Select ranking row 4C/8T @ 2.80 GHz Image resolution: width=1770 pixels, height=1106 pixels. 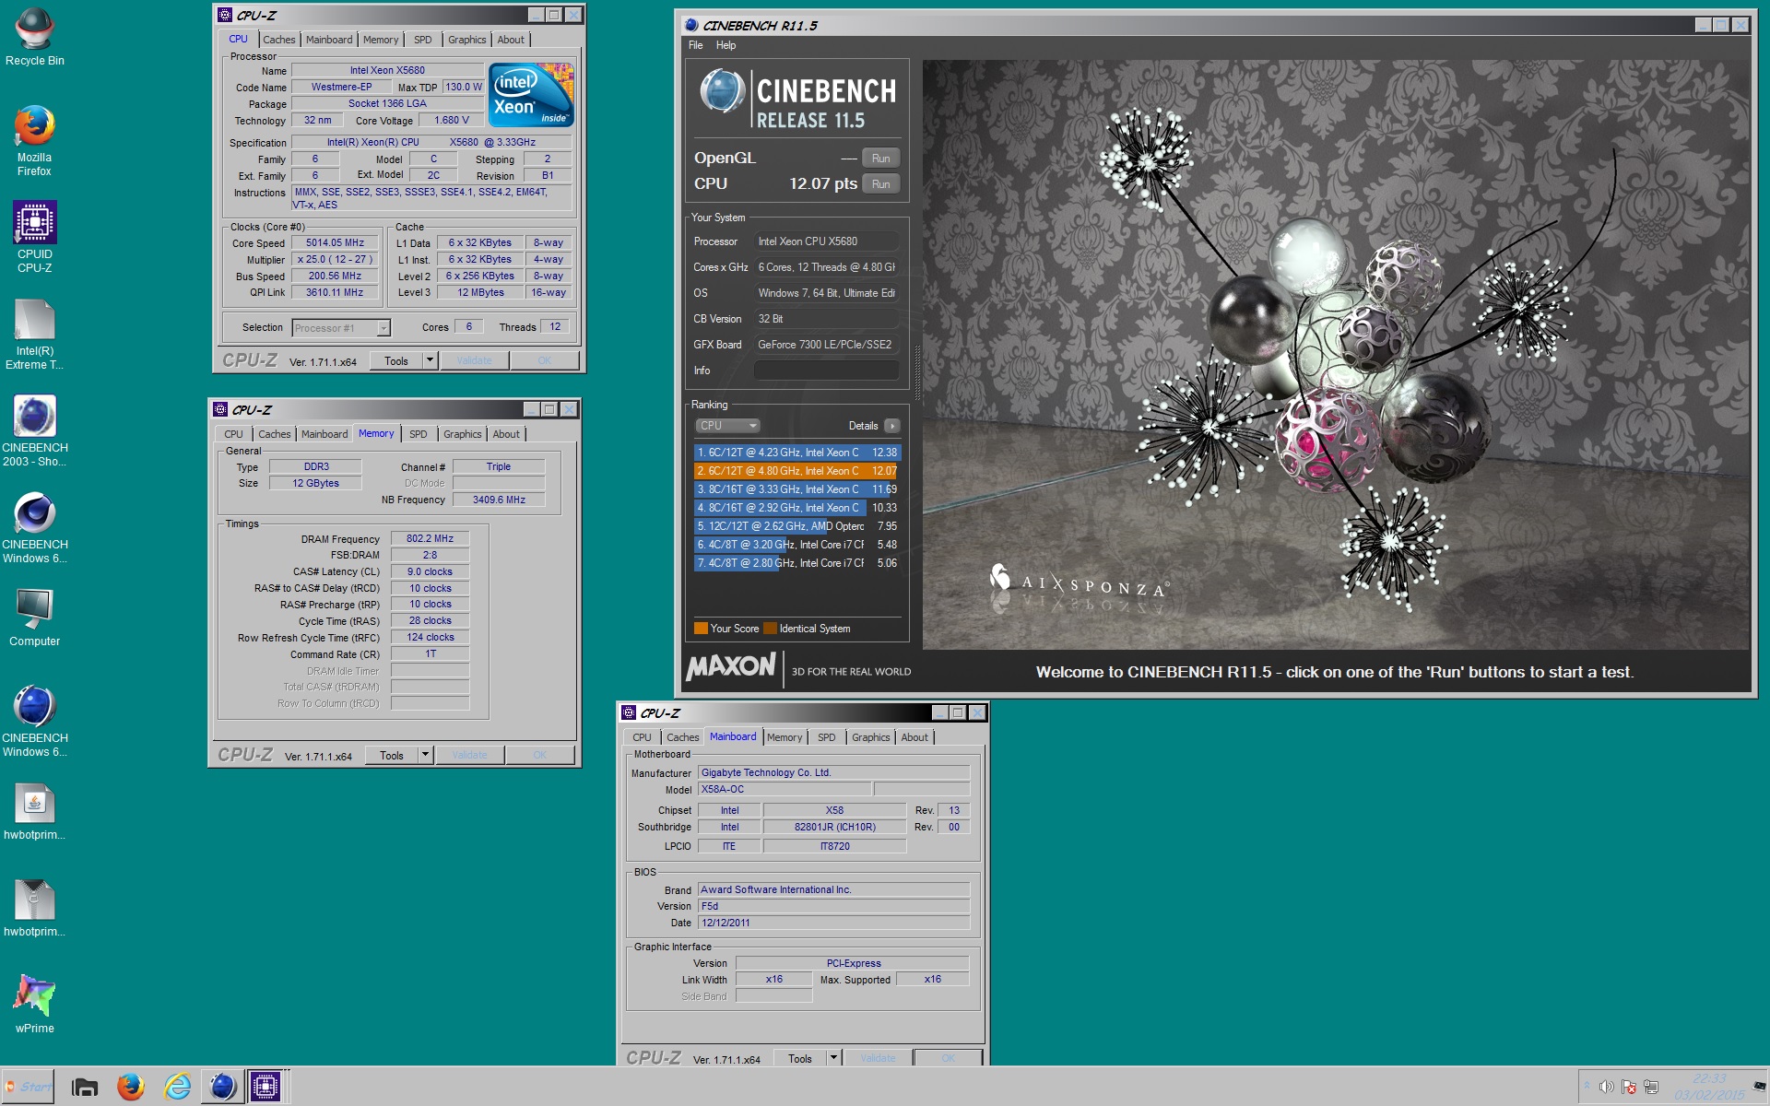[796, 563]
